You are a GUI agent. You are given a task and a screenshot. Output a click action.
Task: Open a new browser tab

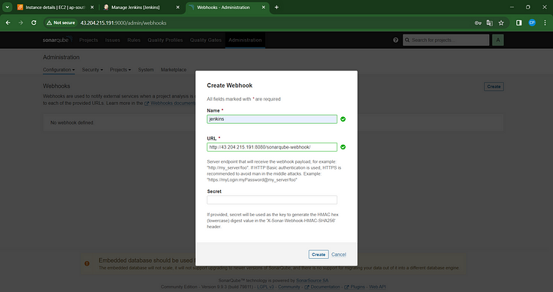(276, 8)
